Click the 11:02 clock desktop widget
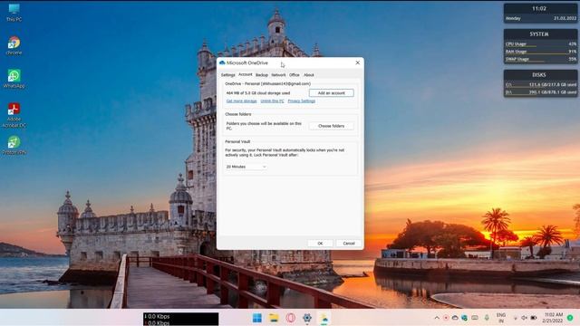The width and height of the screenshot is (580, 326). click(x=540, y=14)
